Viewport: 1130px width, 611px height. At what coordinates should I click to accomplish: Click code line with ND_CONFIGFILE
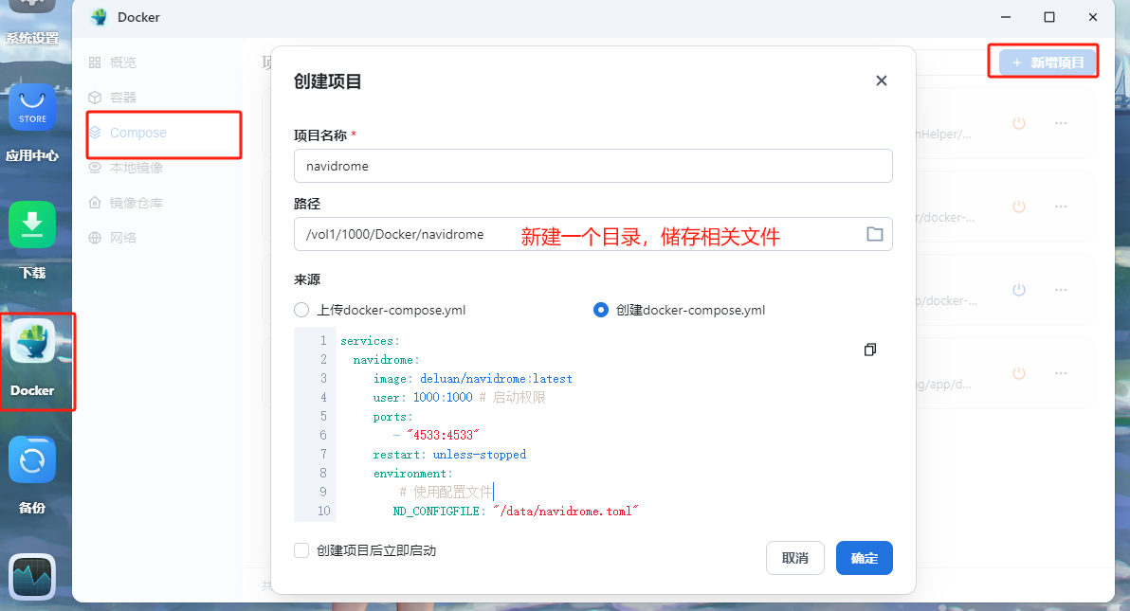point(516,511)
